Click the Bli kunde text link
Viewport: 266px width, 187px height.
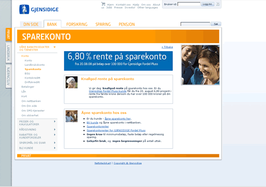coord(93,123)
